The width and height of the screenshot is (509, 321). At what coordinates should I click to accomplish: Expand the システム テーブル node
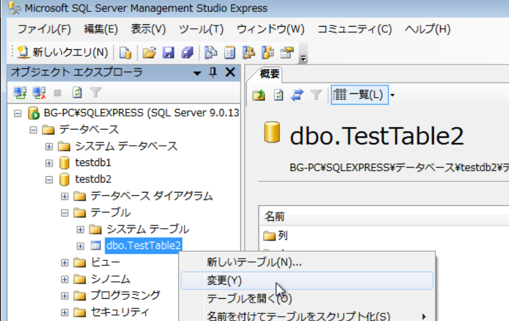pyautogui.click(x=81, y=229)
